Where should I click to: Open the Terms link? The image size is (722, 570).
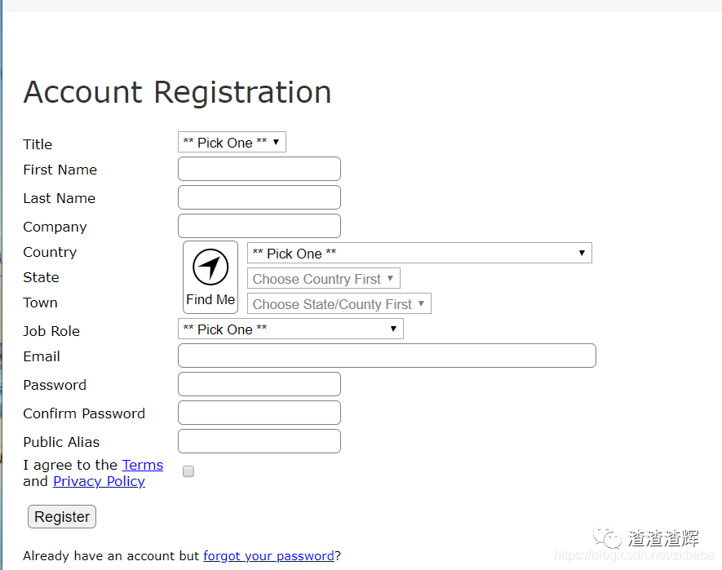[143, 465]
